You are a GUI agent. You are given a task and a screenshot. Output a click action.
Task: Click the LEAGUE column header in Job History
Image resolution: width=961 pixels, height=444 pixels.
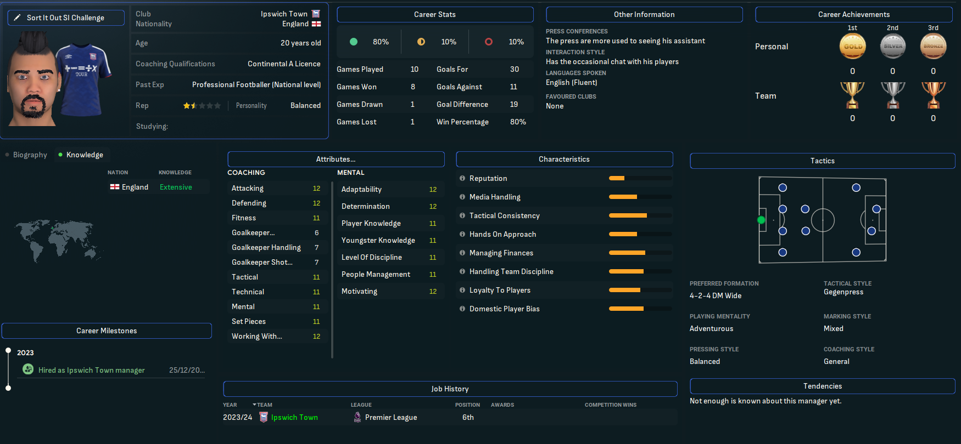click(x=361, y=405)
